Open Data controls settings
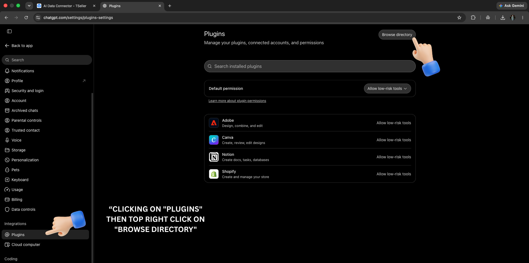This screenshot has width=529, height=263. click(45, 209)
